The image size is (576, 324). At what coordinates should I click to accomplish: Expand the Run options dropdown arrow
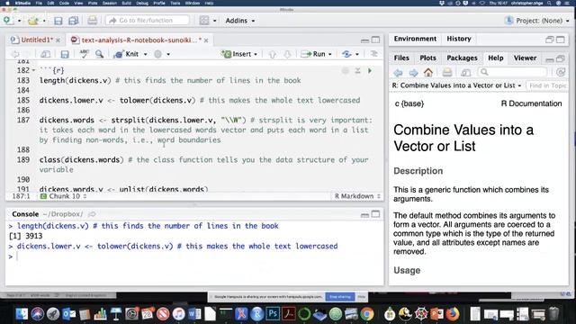click(330, 54)
